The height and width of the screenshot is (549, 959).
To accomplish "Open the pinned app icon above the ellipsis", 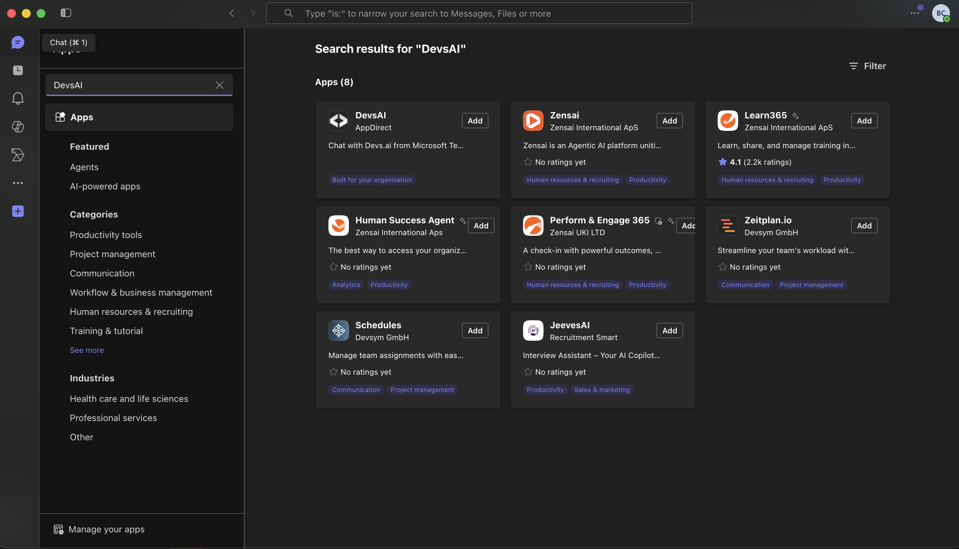I will (x=18, y=155).
